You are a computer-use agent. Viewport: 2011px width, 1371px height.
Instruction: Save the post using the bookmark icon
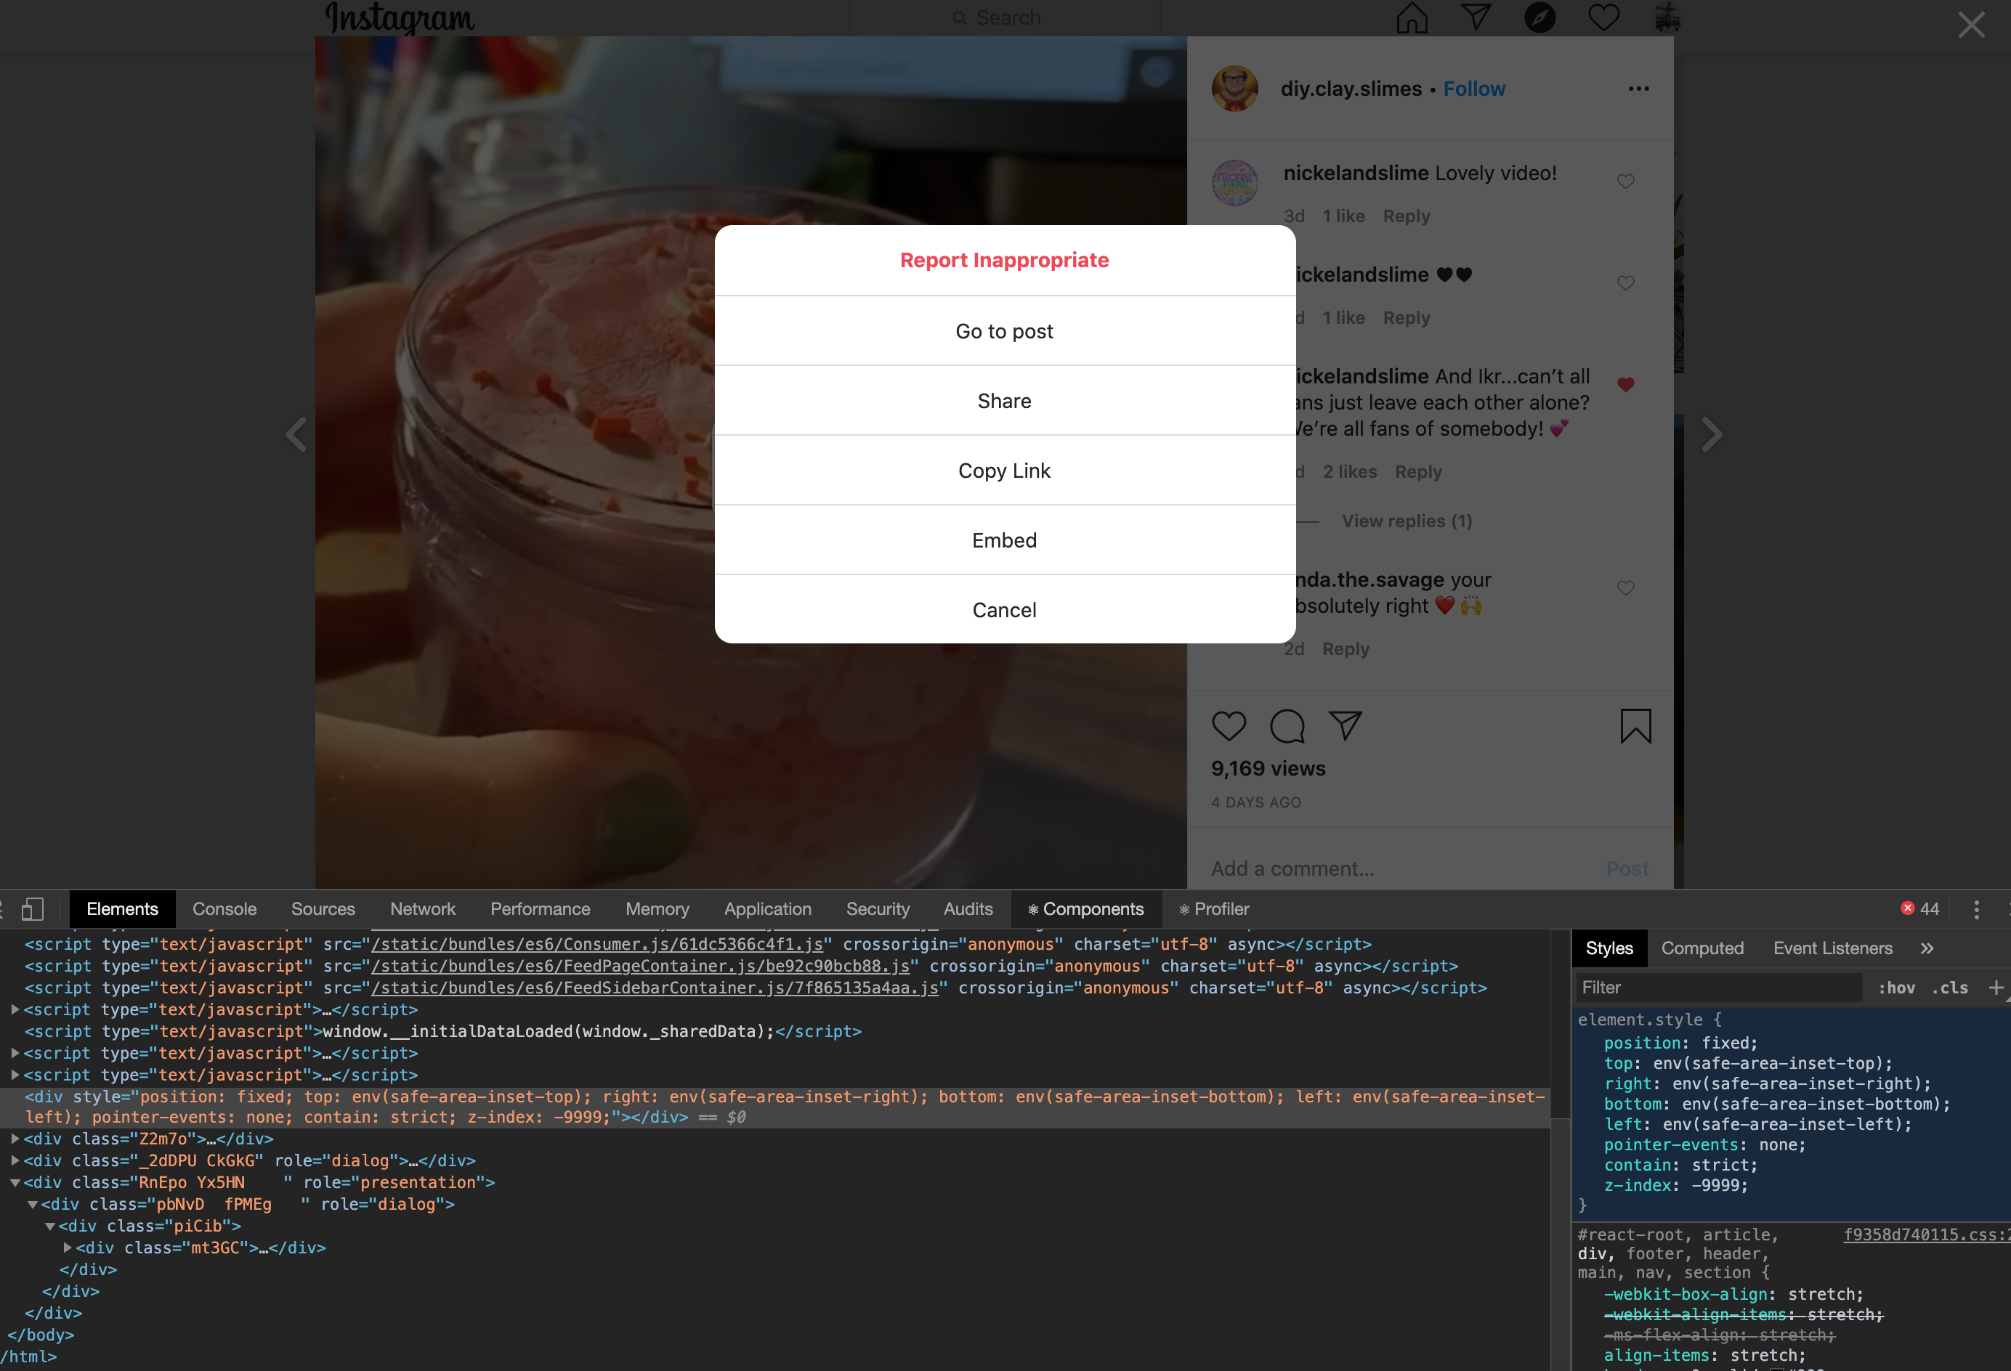point(1635,725)
